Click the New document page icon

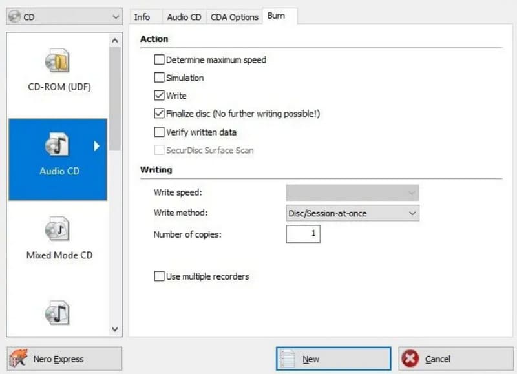click(x=290, y=358)
